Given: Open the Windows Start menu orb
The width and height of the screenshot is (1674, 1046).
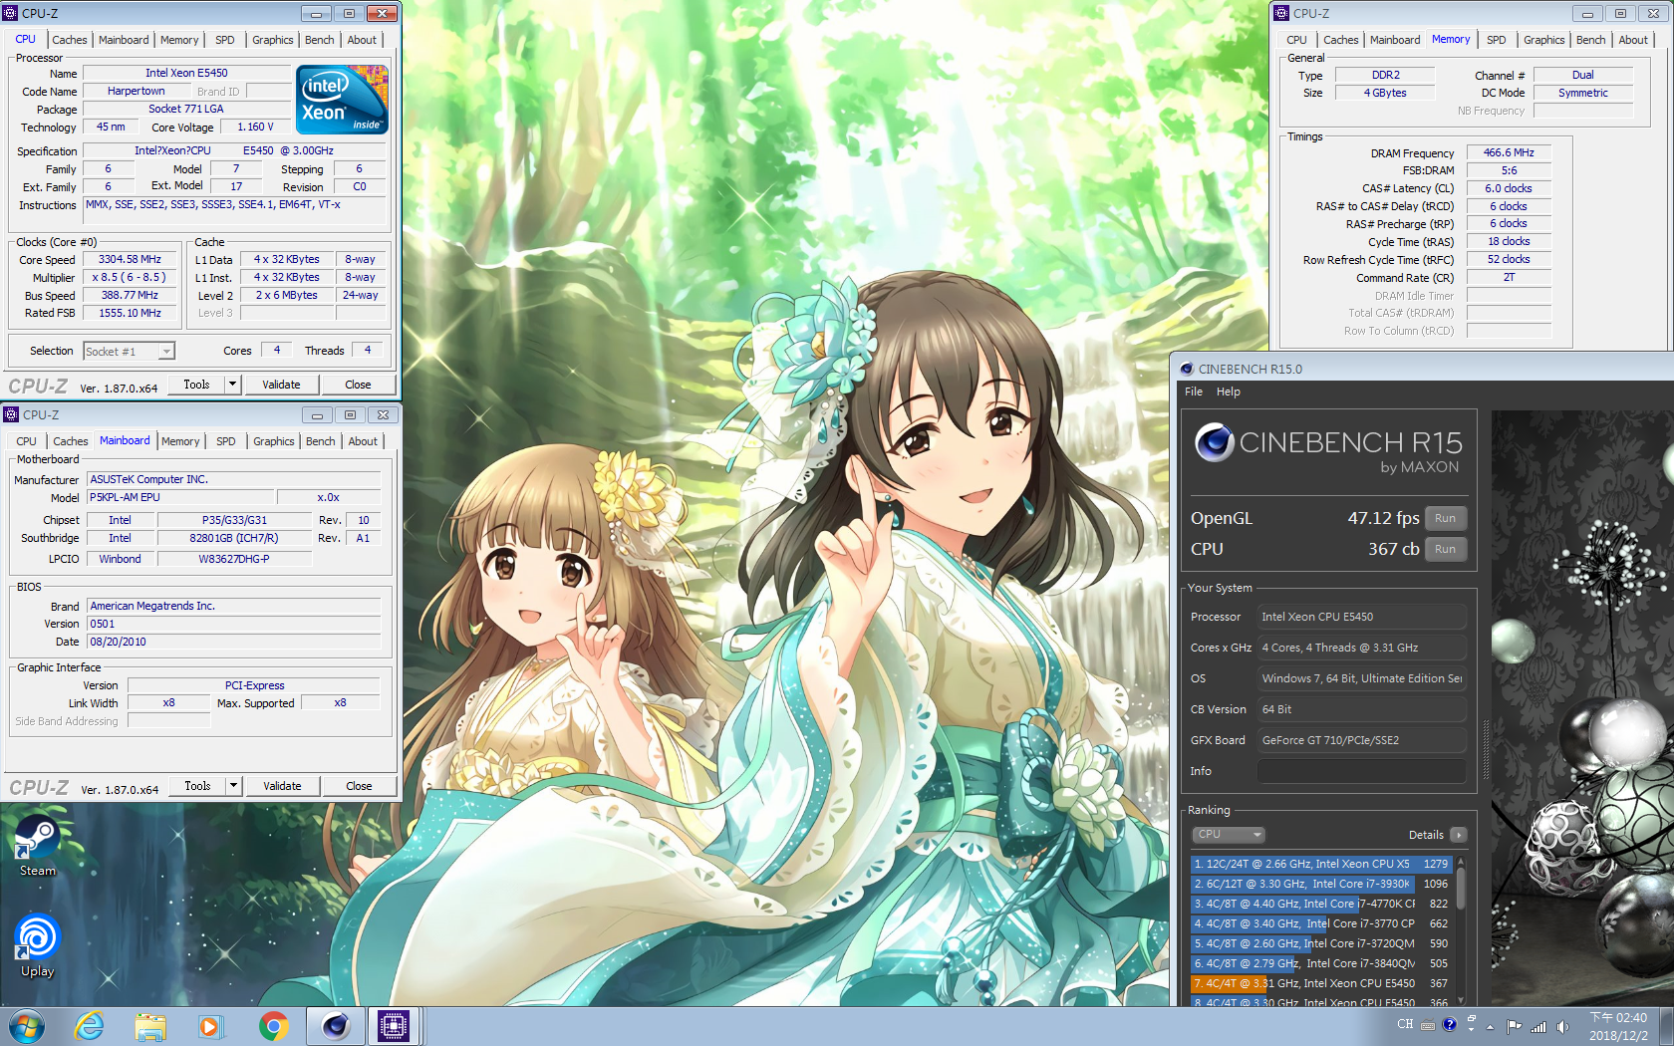Looking at the screenshot, I should [27, 1026].
